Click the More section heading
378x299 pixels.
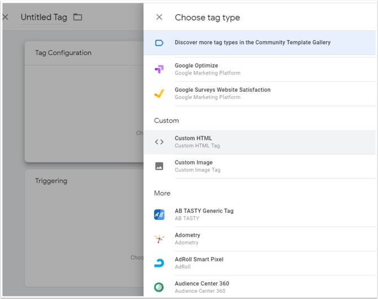pos(162,193)
